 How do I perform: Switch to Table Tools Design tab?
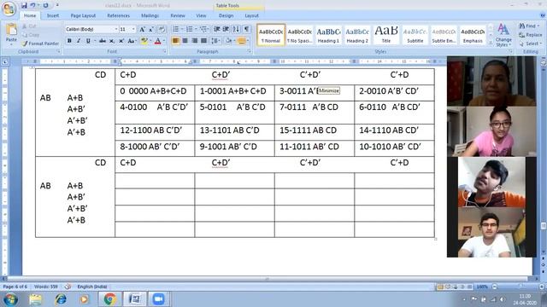[226, 15]
